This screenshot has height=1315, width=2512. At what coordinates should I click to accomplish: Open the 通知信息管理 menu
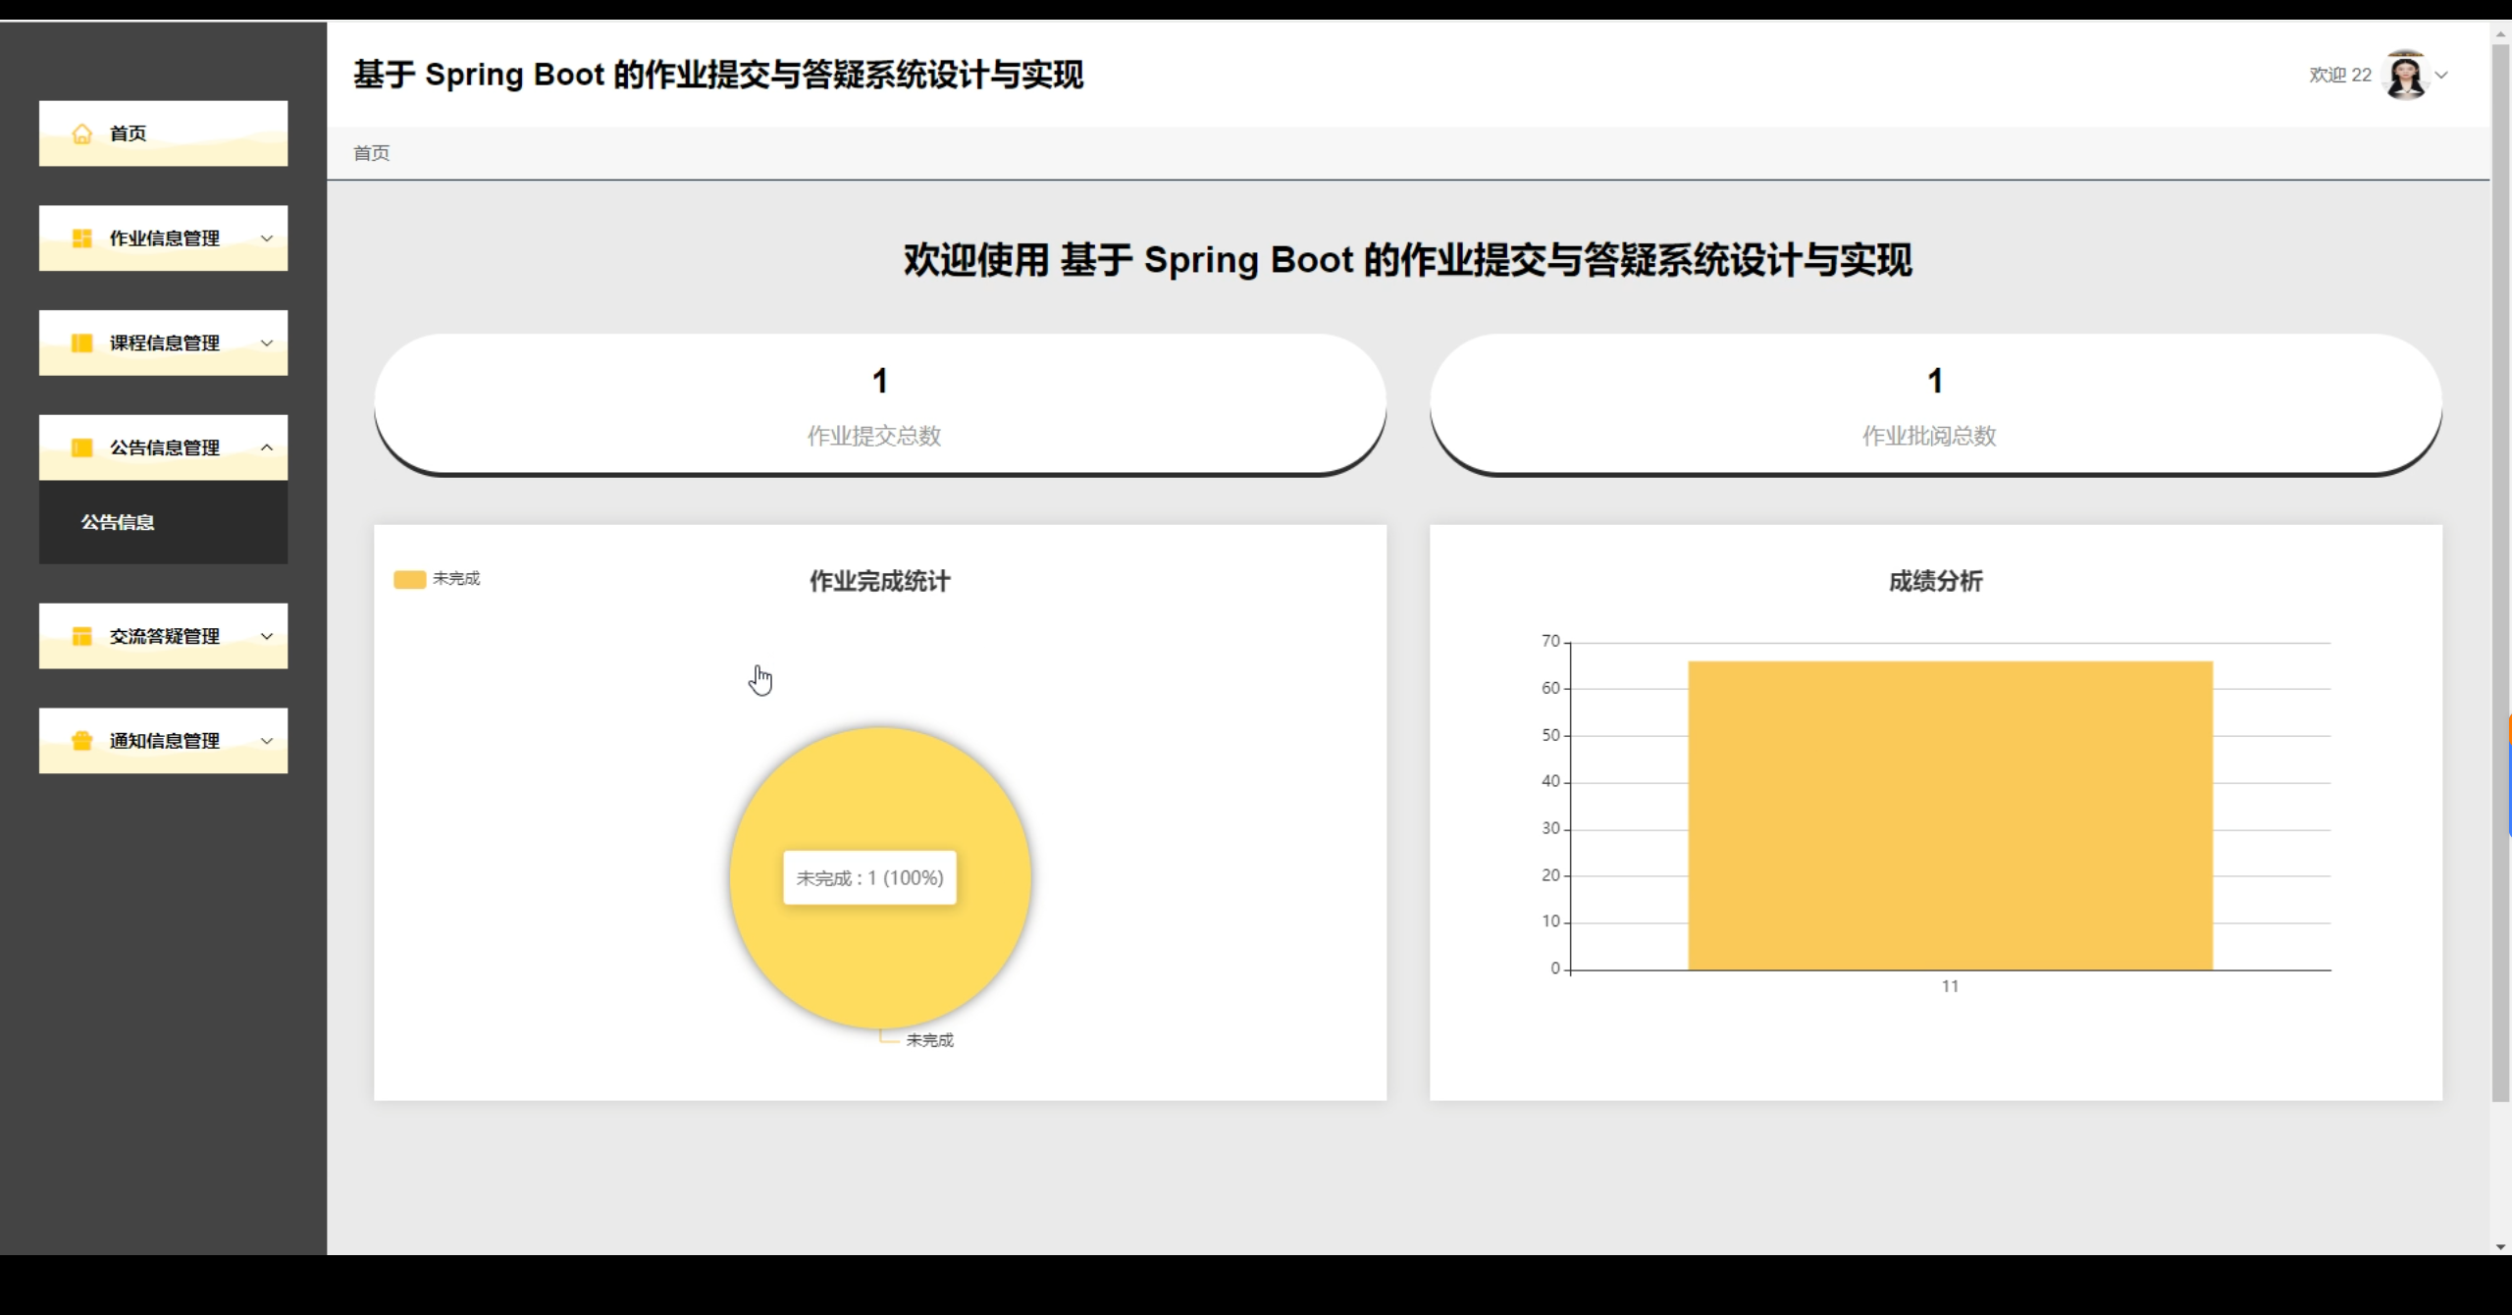click(x=163, y=741)
